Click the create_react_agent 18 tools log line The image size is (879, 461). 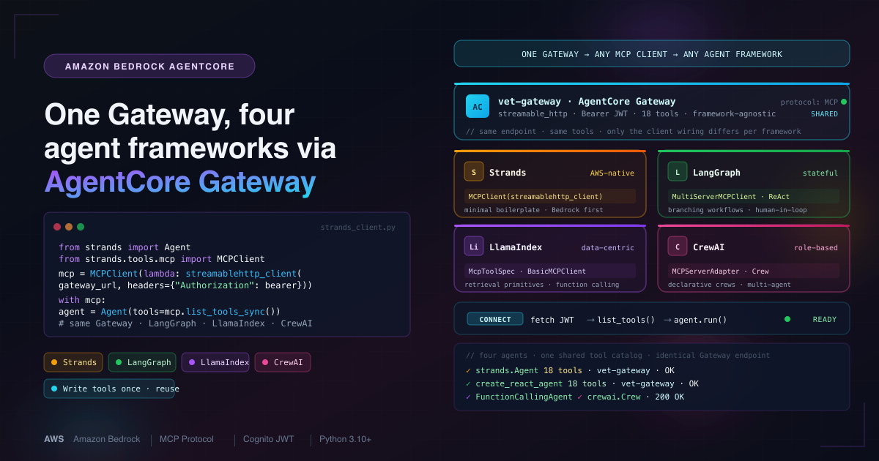(x=582, y=383)
